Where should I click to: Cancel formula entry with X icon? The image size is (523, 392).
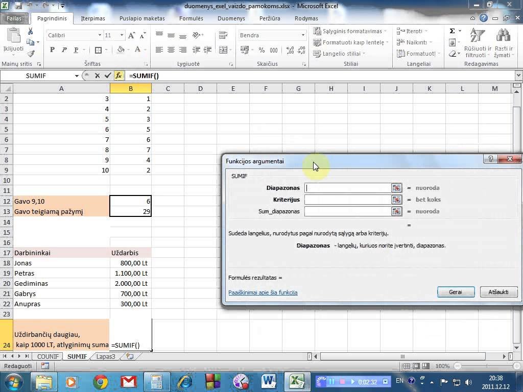coord(97,76)
